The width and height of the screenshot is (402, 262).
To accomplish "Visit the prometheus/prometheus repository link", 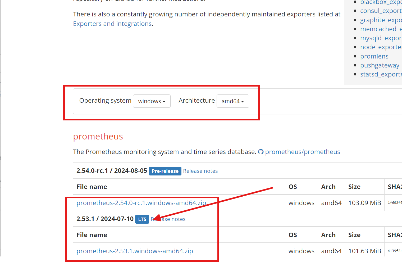I will coord(303,152).
